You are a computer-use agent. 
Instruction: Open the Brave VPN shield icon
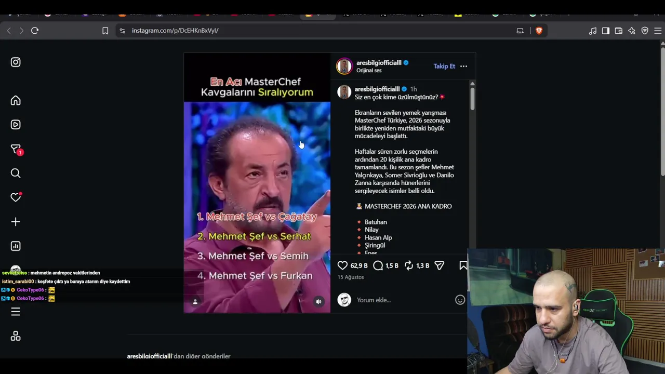[645, 31]
